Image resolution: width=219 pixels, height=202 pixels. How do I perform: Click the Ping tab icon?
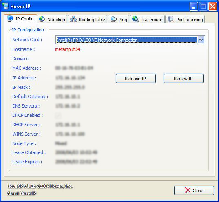click(x=113, y=19)
